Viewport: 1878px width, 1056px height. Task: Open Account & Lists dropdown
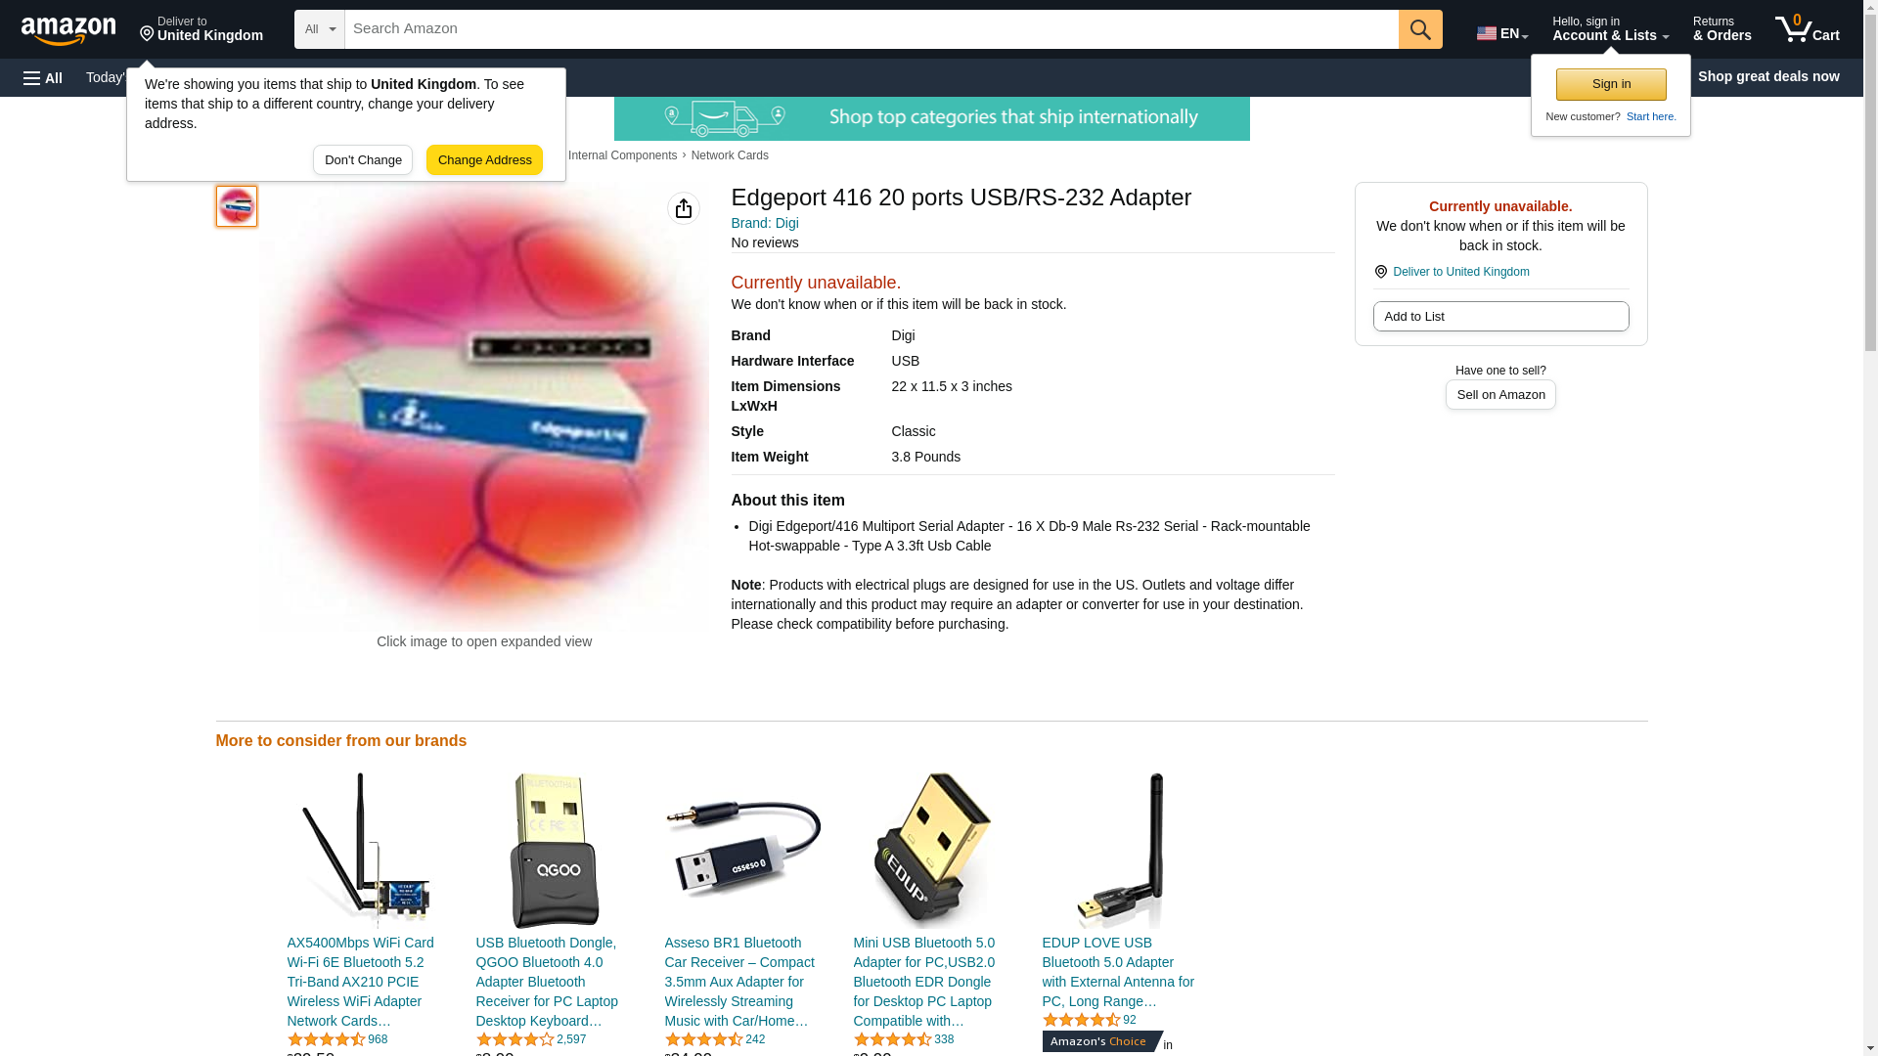1610,29
